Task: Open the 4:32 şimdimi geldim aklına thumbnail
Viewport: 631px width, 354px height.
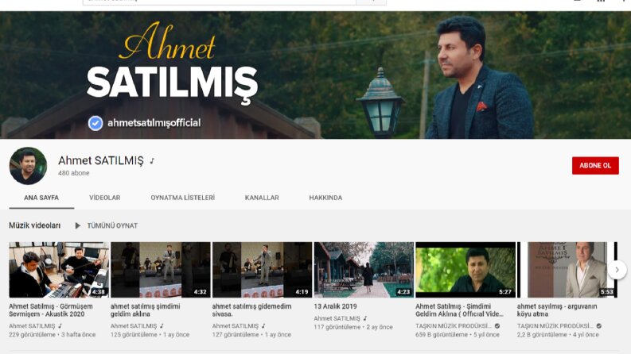Action: point(161,270)
